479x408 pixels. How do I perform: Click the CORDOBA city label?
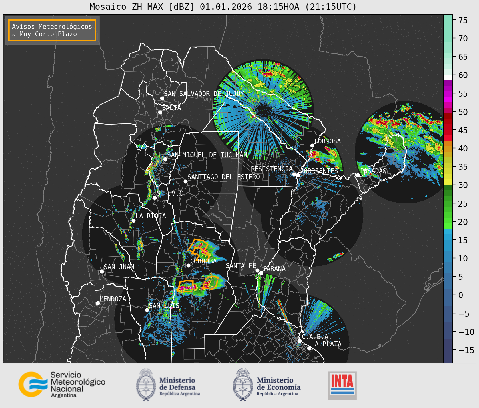click(x=203, y=261)
